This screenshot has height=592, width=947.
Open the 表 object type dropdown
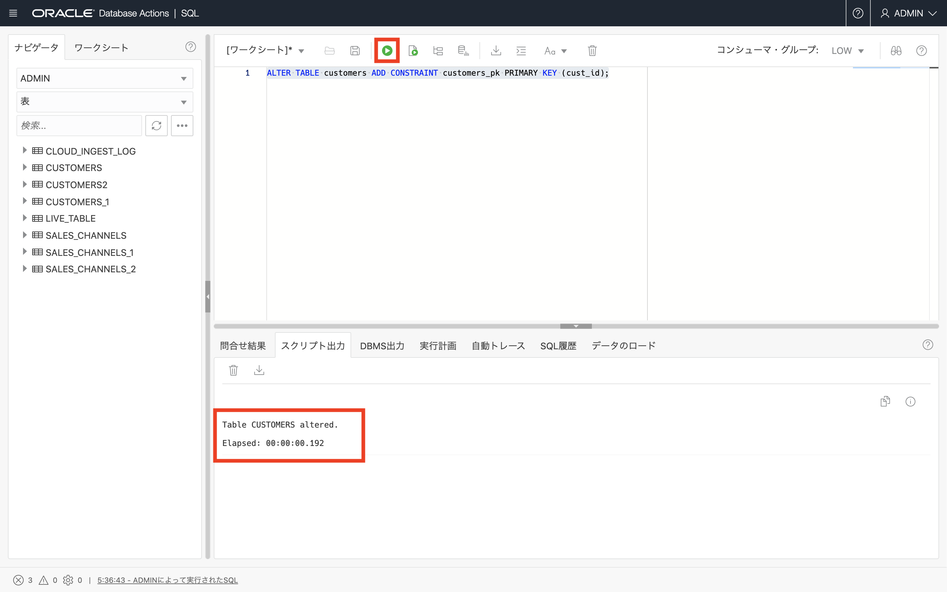point(105,102)
